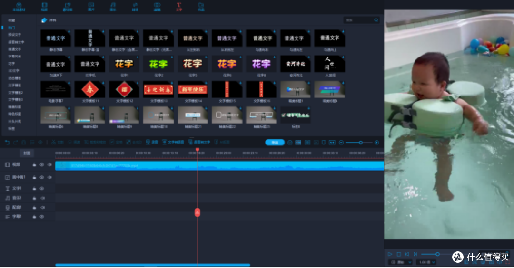Viewport: 514px width, 268px height.
Task: Play the preview video
Action: 390,254
